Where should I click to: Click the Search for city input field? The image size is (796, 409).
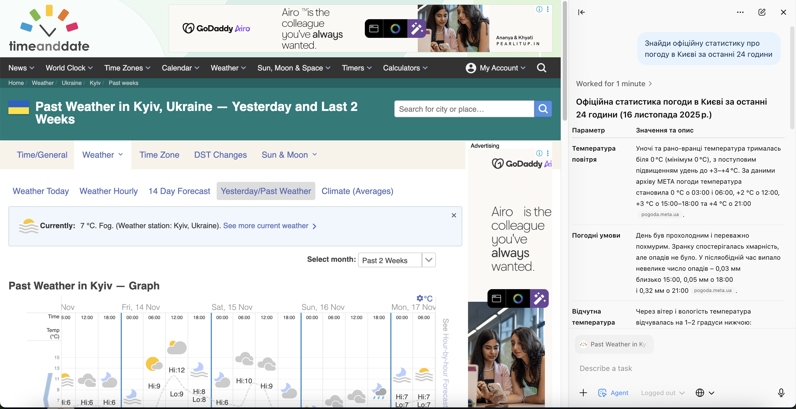[x=464, y=109]
